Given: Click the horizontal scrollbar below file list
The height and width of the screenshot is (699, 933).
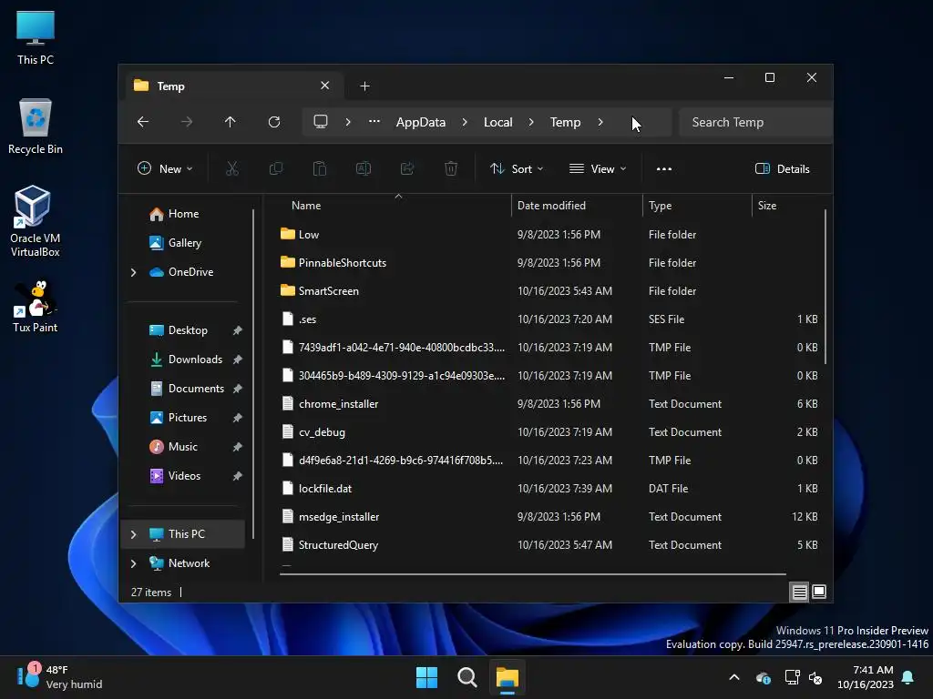Looking at the screenshot, I should 532,574.
